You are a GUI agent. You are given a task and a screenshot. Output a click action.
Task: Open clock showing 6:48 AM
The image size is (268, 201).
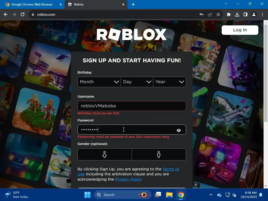click(x=249, y=195)
